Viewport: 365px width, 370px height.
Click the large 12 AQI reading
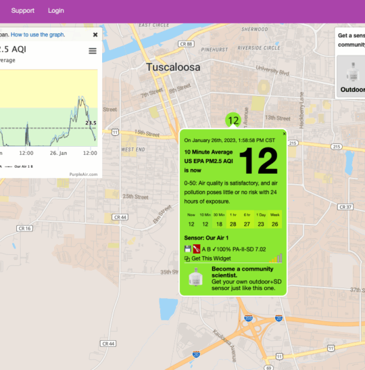[x=259, y=161]
